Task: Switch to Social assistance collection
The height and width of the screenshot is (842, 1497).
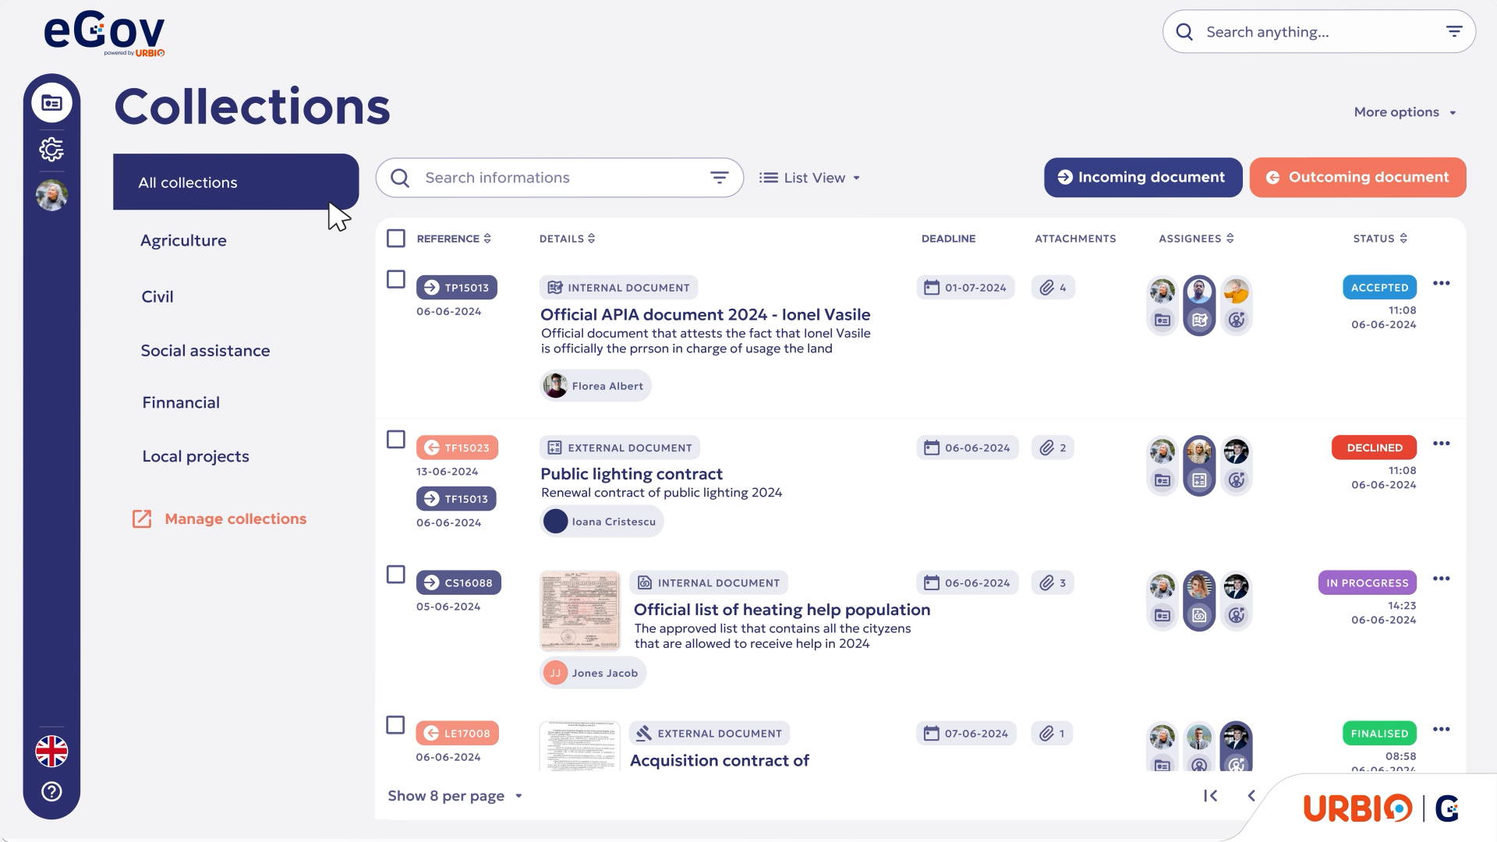Action: coord(205,351)
